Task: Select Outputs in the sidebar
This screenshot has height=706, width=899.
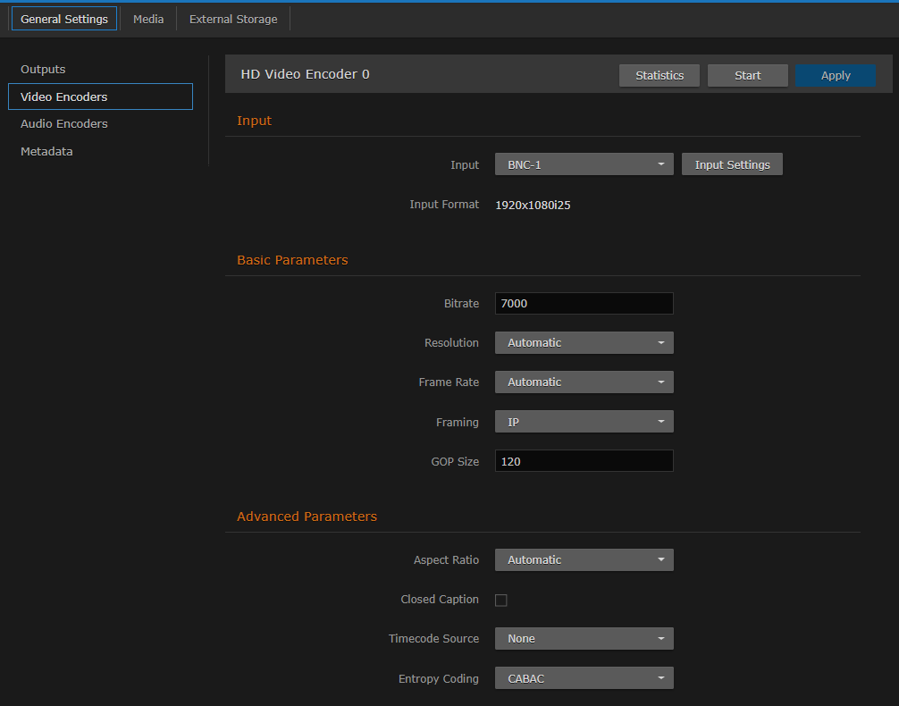Action: coord(42,69)
